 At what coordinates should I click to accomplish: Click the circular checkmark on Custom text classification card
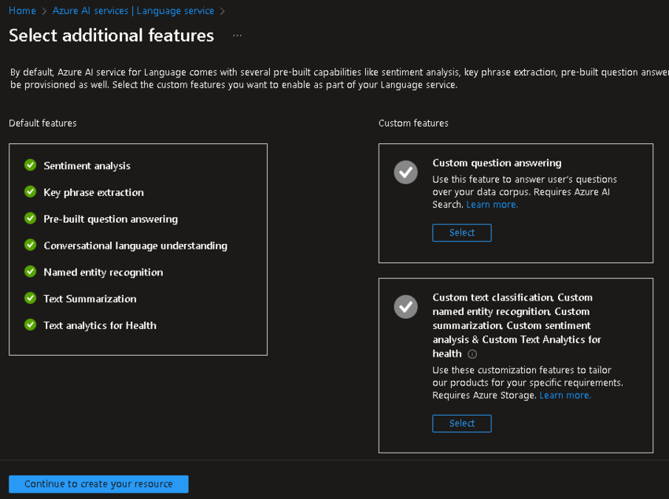(x=405, y=306)
